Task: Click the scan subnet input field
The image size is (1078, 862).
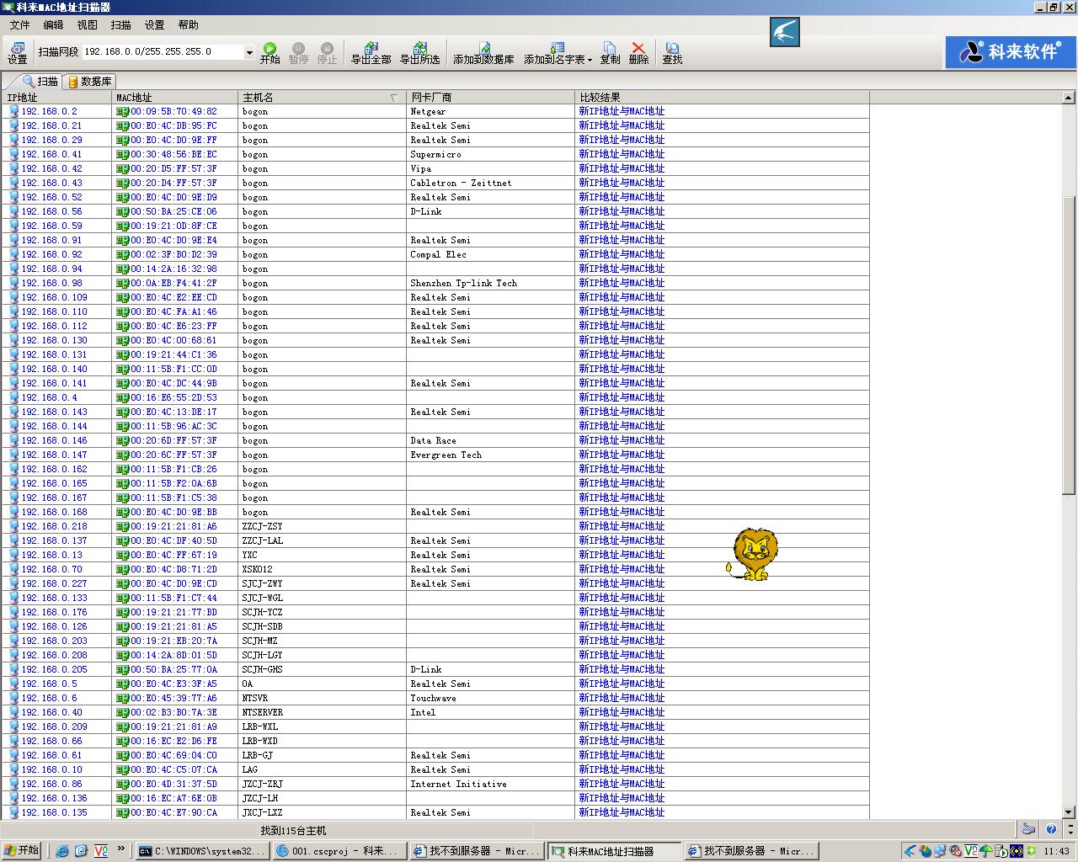Action: coord(162,52)
